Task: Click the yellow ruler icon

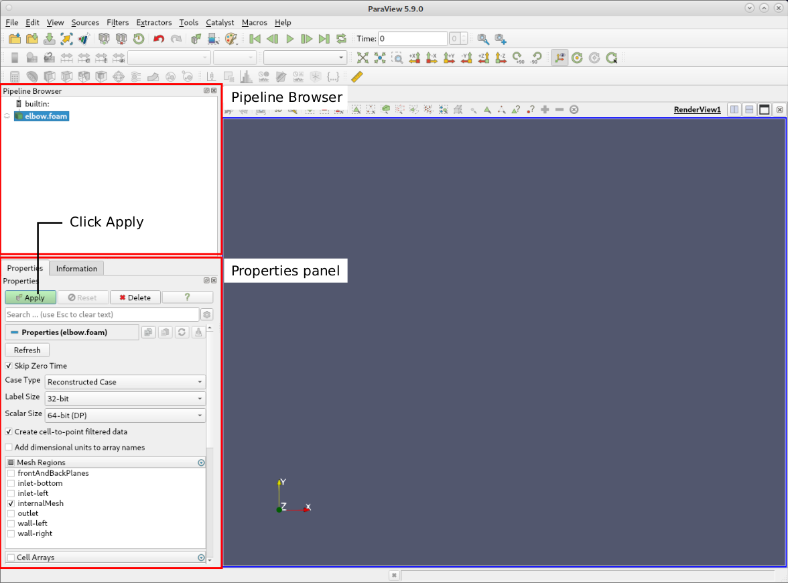Action: 356,76
